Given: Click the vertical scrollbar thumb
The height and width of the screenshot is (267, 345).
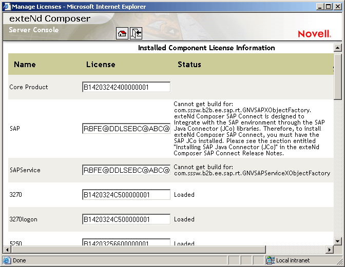Looking at the screenshot, I should tap(337, 77).
